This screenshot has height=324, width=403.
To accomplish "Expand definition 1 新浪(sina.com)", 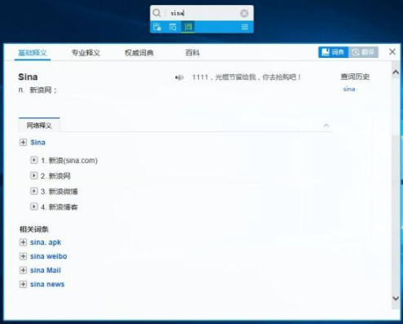I will click(x=33, y=160).
